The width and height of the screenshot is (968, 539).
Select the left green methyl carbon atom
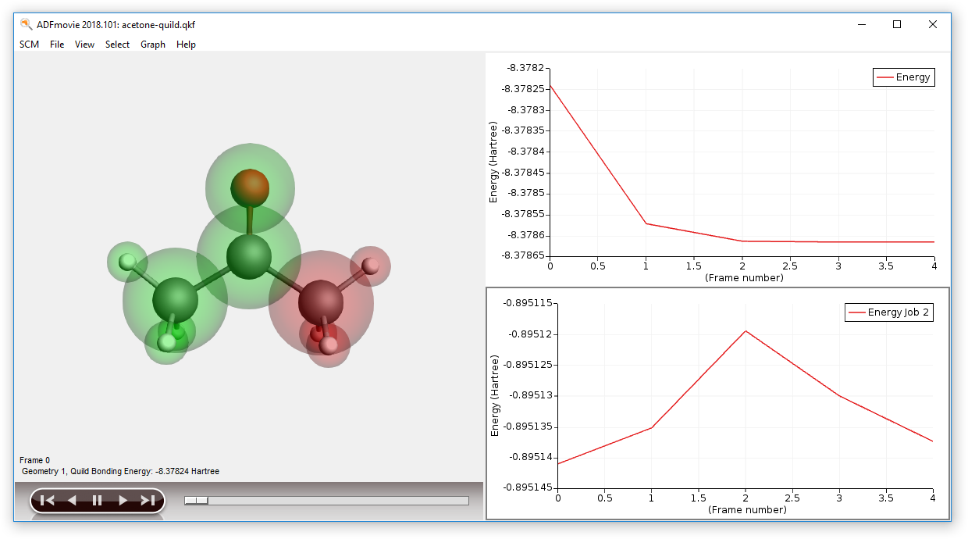tap(176, 300)
